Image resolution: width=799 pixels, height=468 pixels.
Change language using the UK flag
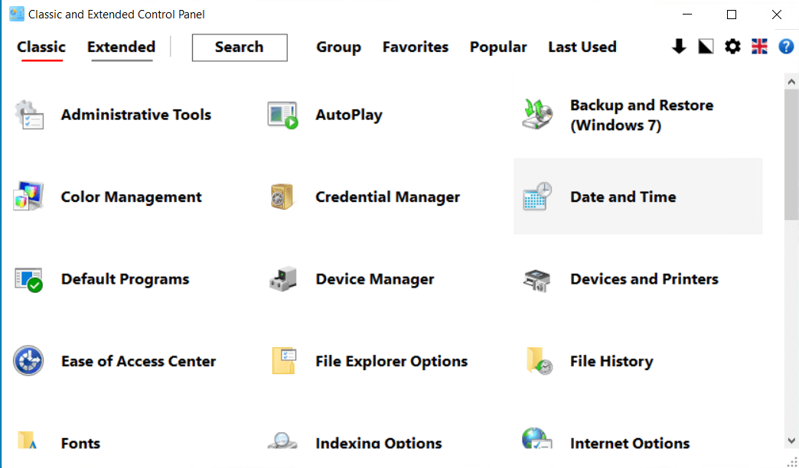point(759,47)
